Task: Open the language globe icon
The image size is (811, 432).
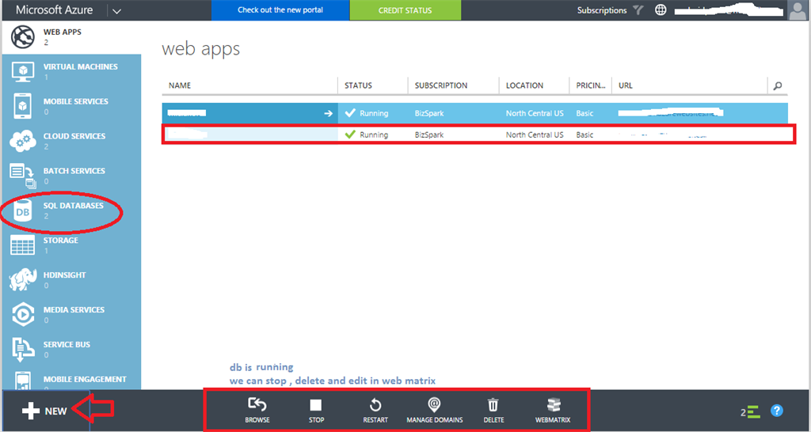Action: (661, 9)
